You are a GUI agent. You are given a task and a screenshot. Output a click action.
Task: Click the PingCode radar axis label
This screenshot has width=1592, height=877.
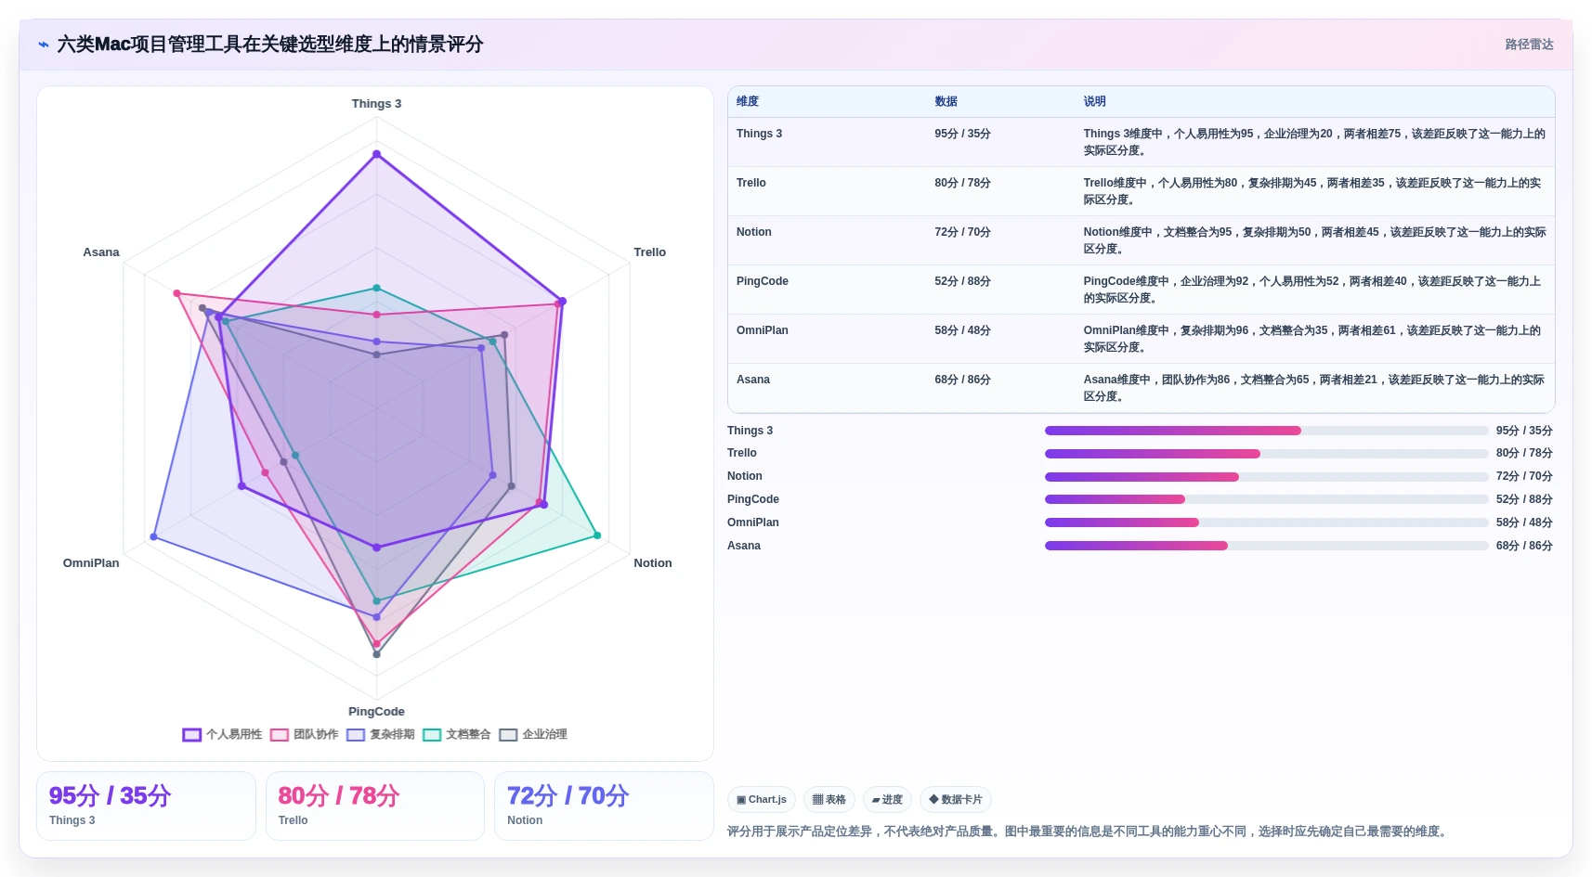click(x=376, y=712)
